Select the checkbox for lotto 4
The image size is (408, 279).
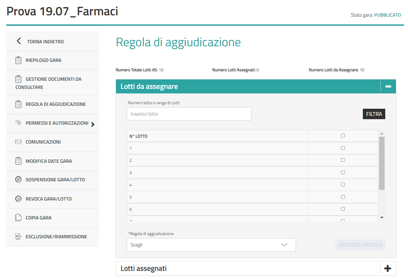click(x=343, y=184)
